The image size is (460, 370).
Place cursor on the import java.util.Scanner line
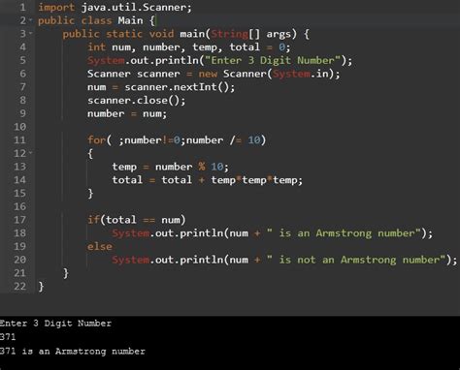click(115, 7)
